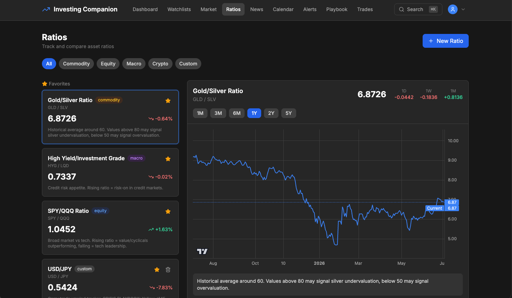This screenshot has height=298, width=512.
Task: Filter ratios by Commodity
Action: pyautogui.click(x=76, y=64)
